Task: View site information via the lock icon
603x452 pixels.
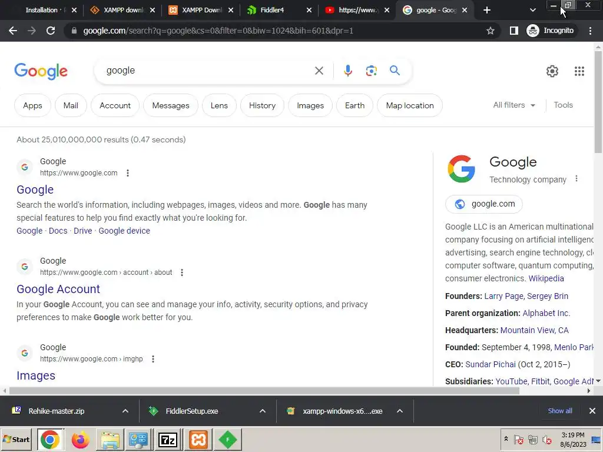Action: click(x=74, y=31)
